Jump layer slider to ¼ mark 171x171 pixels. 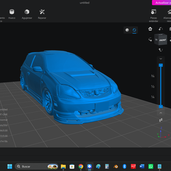click(153, 97)
